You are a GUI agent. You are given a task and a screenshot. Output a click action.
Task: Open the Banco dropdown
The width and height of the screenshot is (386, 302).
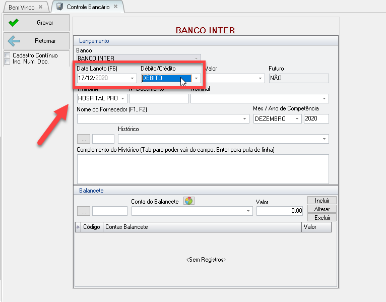(x=196, y=58)
